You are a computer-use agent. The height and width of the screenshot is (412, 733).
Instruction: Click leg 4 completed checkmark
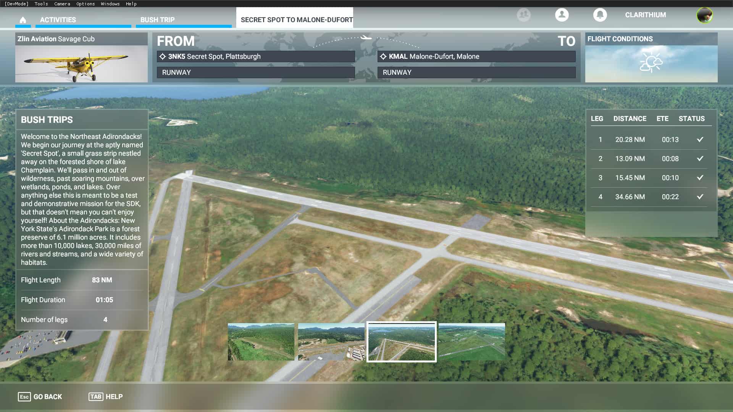point(700,197)
